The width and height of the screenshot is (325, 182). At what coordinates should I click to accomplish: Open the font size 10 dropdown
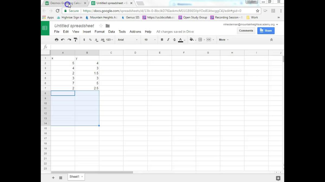[150, 40]
